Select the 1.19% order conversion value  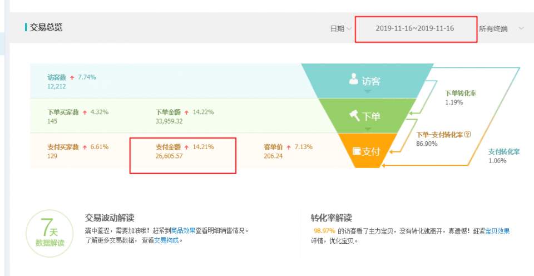pos(454,102)
